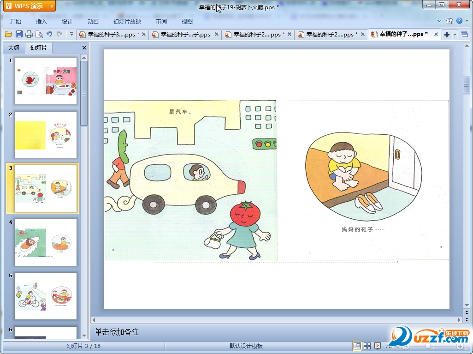Click the skin shirt icon in the title area
The width and height of the screenshot is (473, 354).
[449, 21]
